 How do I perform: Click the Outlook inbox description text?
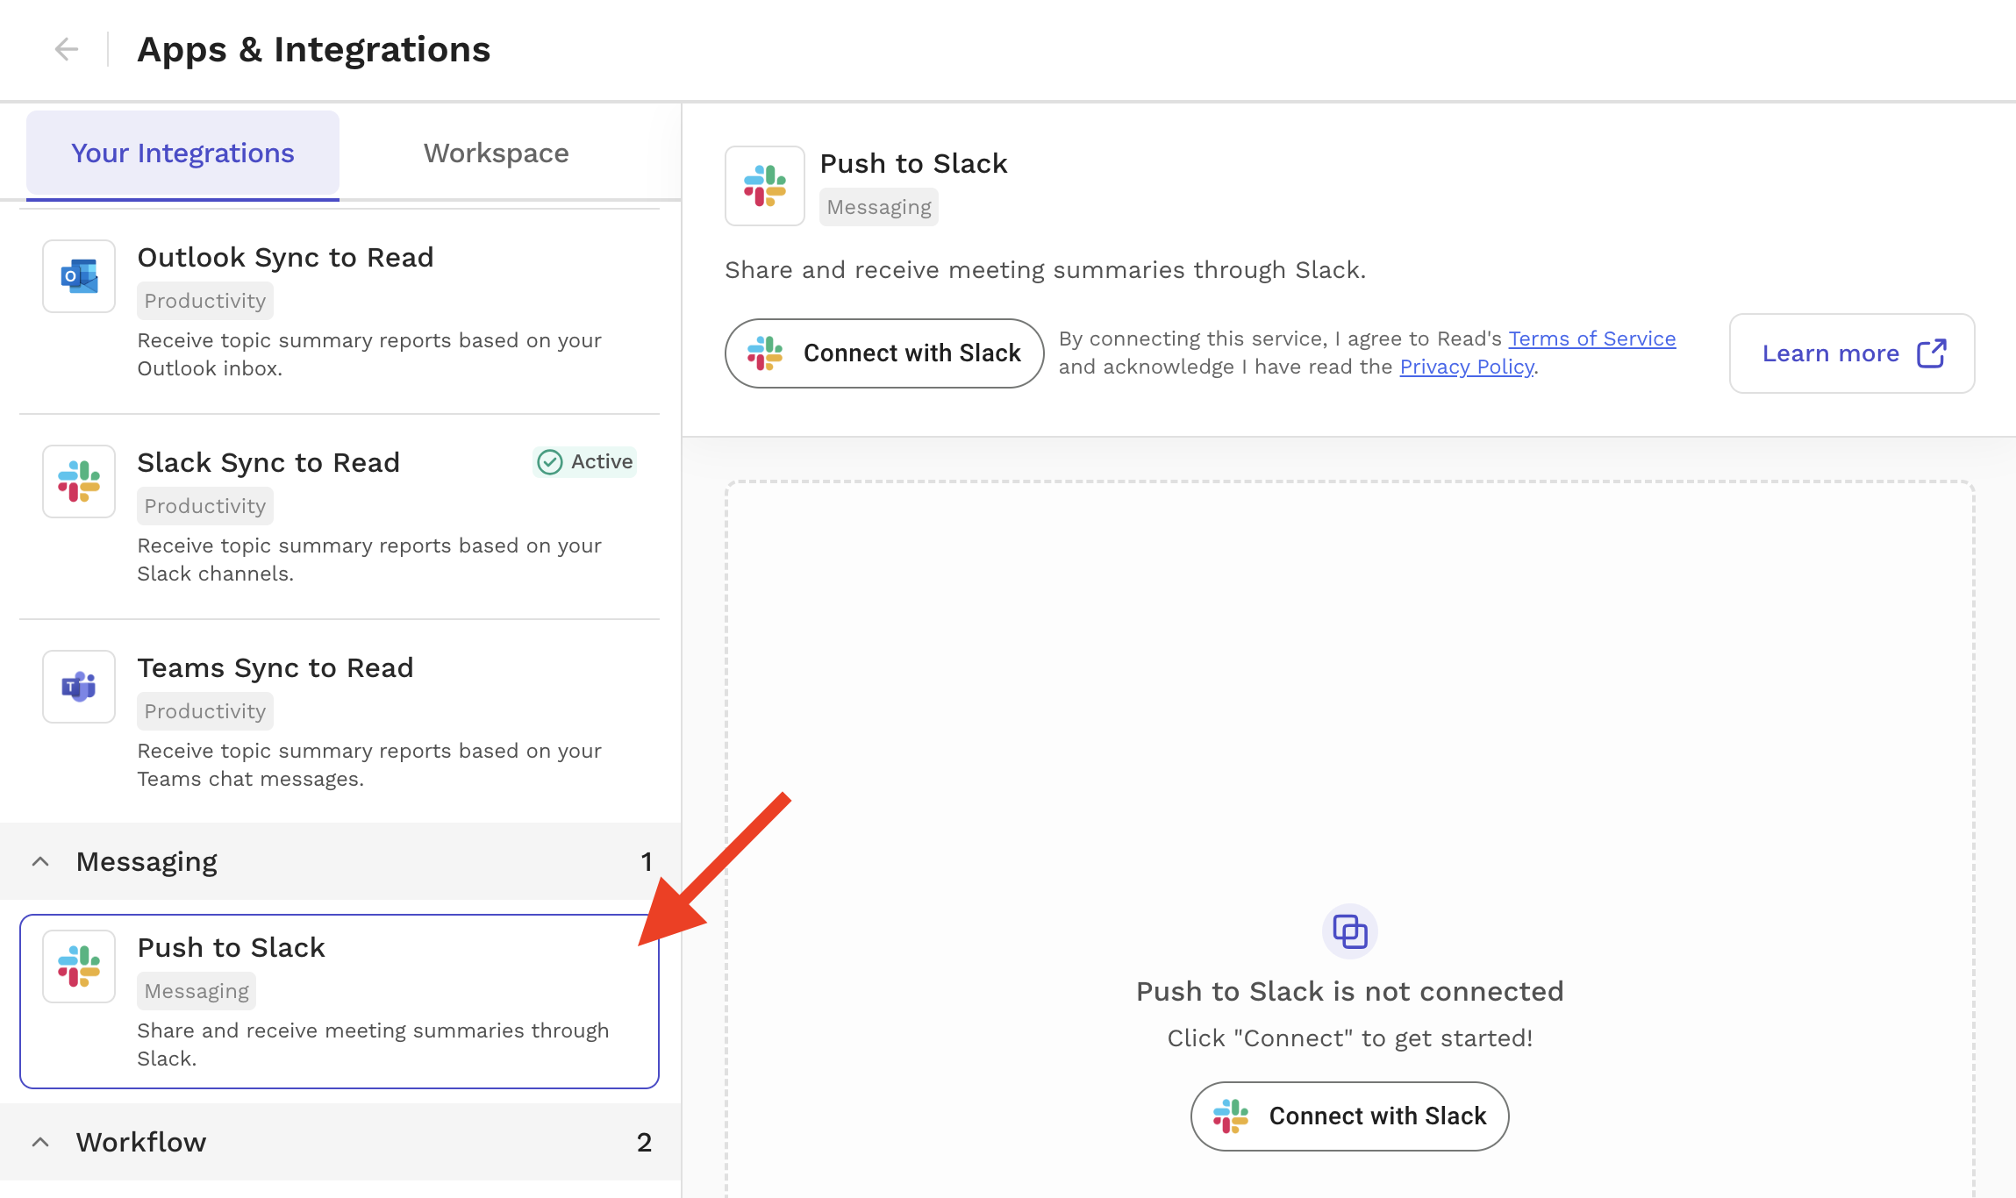pos(369,354)
